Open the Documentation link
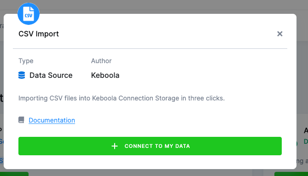 point(52,120)
